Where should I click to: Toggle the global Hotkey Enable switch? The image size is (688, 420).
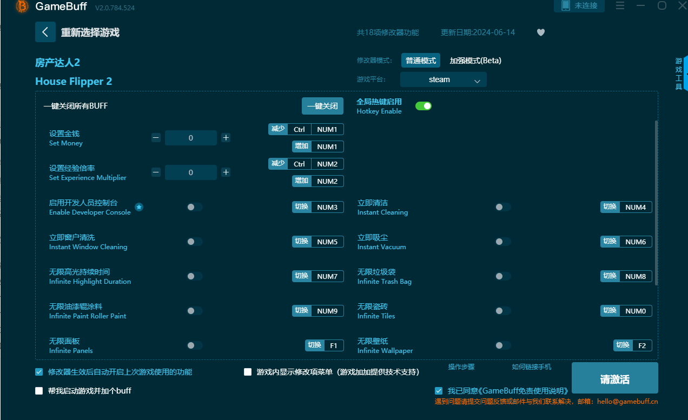click(x=424, y=106)
